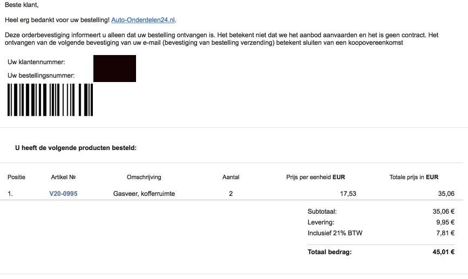Image resolution: width=468 pixels, height=279 pixels.
Task: Click the products ordered heading
Action: point(76,148)
